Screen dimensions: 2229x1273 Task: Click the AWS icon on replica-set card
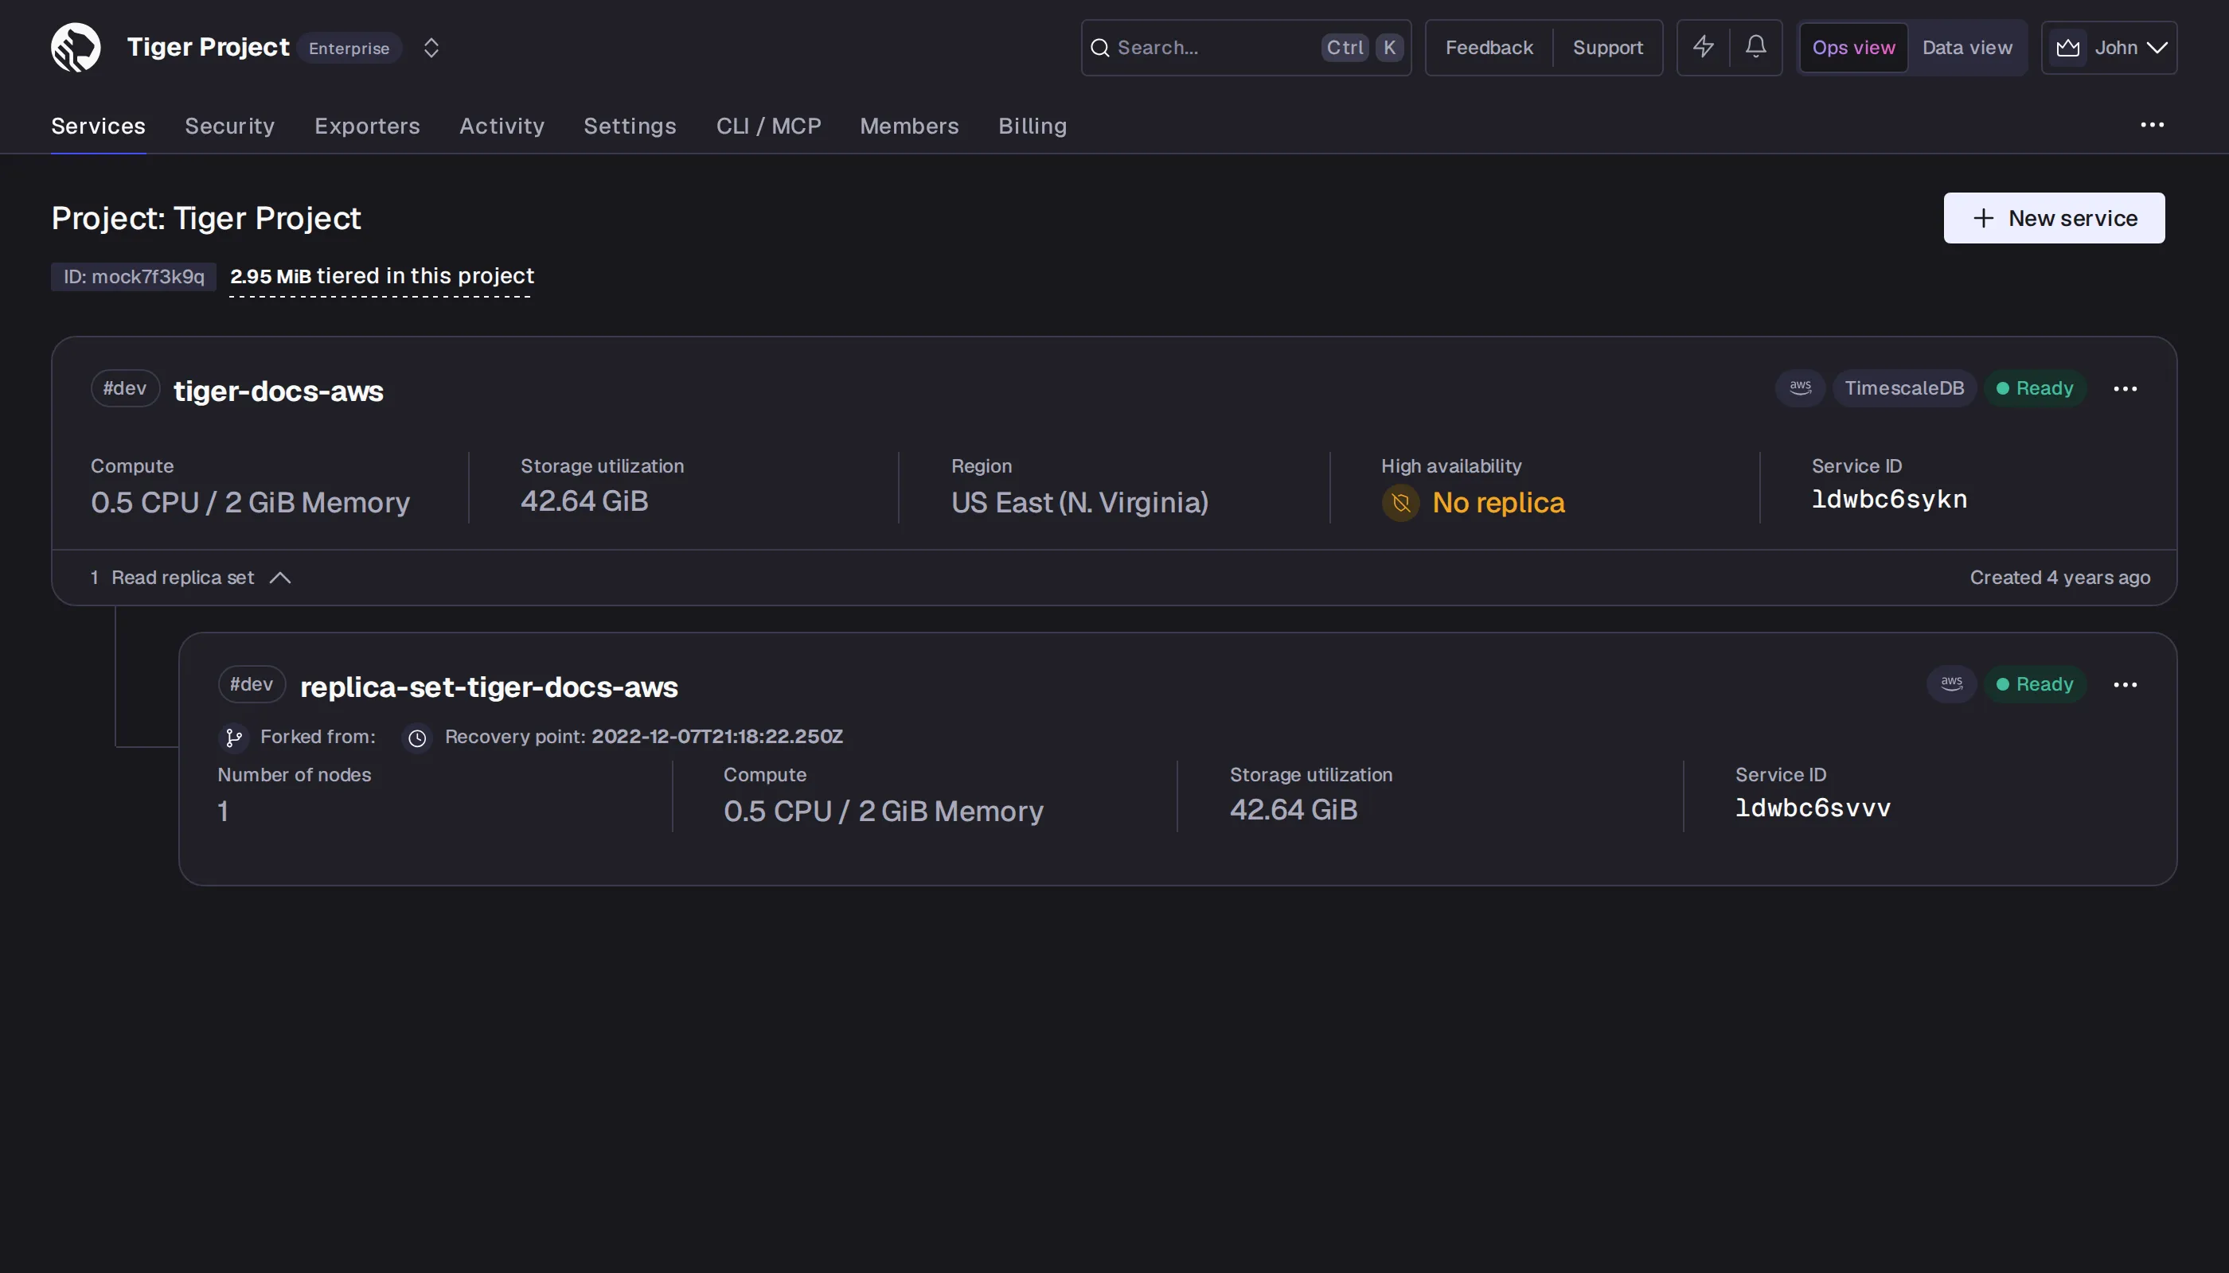tap(1951, 683)
